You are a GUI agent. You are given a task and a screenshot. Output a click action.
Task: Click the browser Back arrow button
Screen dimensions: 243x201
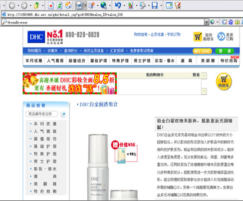tap(12, 5)
